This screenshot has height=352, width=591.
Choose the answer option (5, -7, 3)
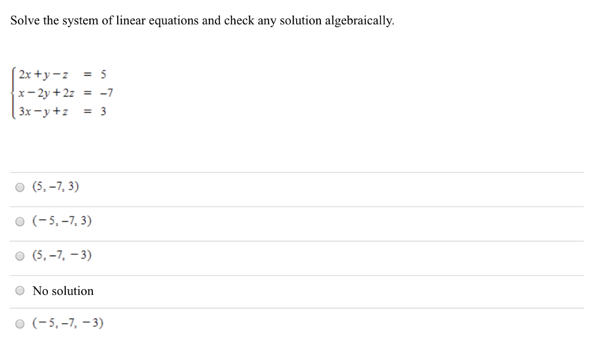click(56, 186)
